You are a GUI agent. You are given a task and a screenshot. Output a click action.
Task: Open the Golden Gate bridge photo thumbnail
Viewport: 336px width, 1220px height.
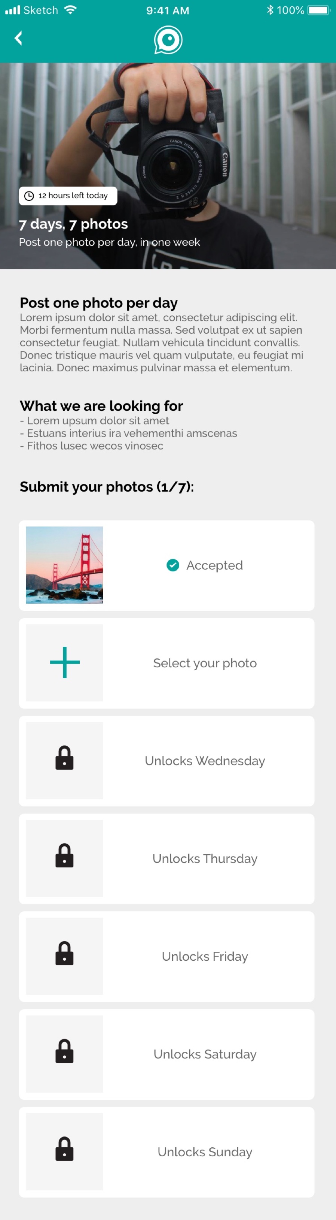(x=64, y=565)
